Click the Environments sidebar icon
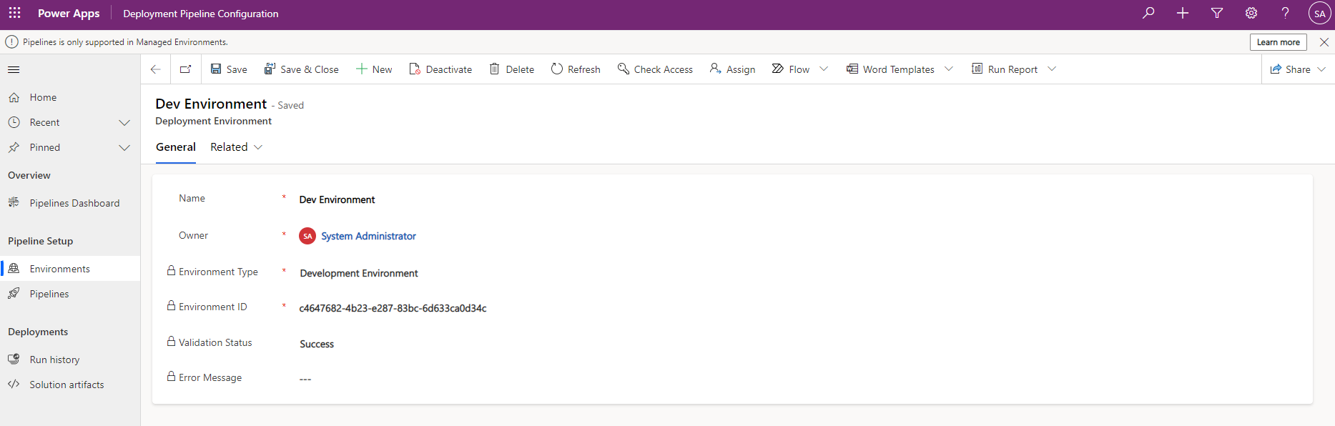This screenshot has width=1335, height=426. [x=14, y=268]
